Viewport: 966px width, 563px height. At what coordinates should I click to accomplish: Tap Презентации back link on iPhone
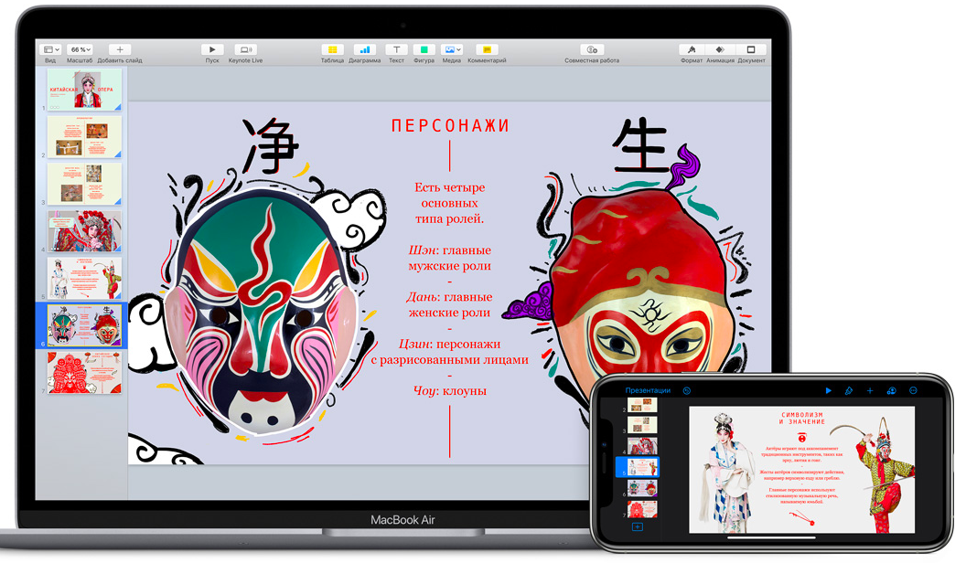[648, 390]
